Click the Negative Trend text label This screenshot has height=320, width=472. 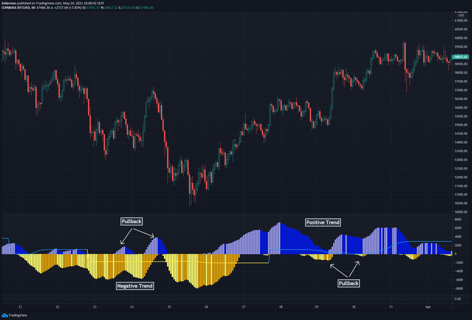point(135,286)
